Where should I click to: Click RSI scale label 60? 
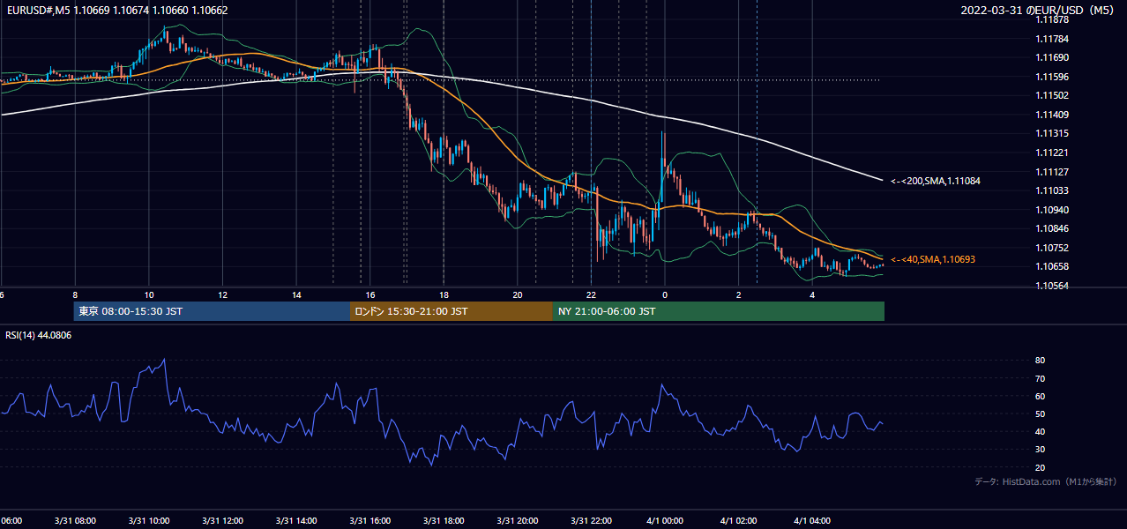pyautogui.click(x=1041, y=396)
